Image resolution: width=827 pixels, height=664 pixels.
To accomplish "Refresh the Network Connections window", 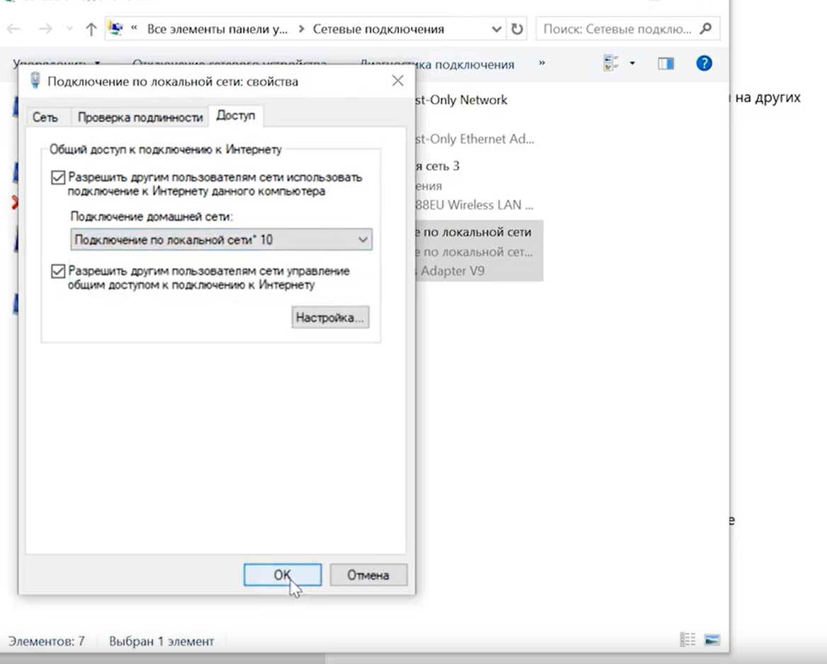I will pyautogui.click(x=517, y=29).
